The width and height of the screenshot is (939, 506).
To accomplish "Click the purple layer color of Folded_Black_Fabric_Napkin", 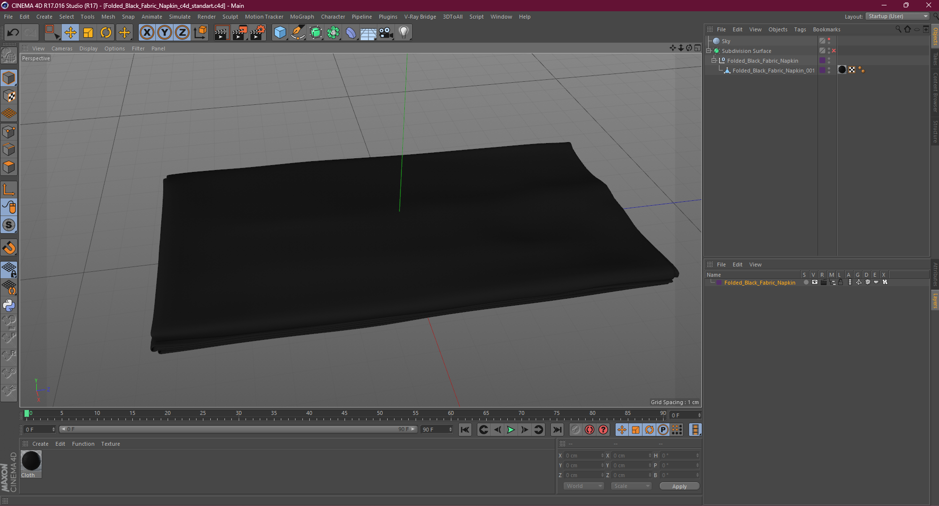I will click(719, 283).
